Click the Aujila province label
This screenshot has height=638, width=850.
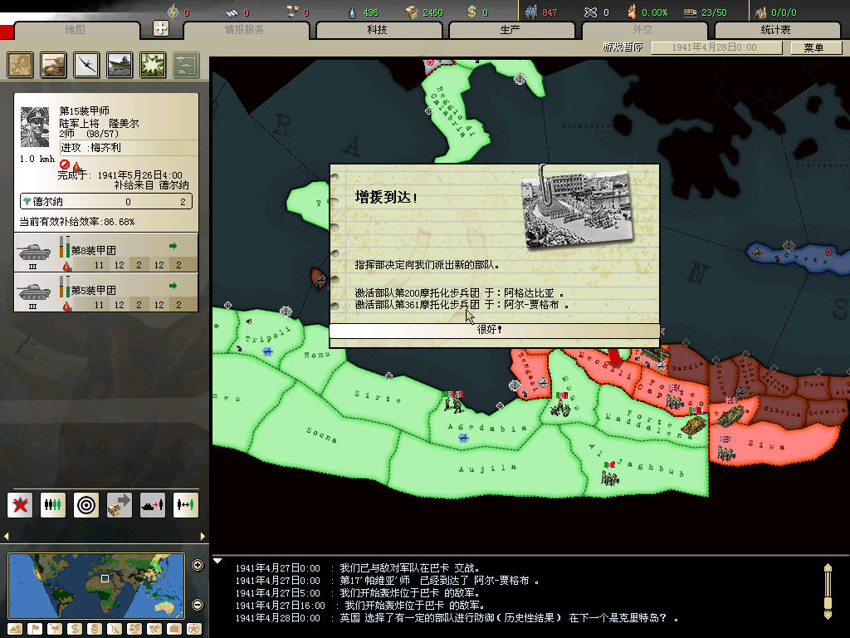pos(487,469)
